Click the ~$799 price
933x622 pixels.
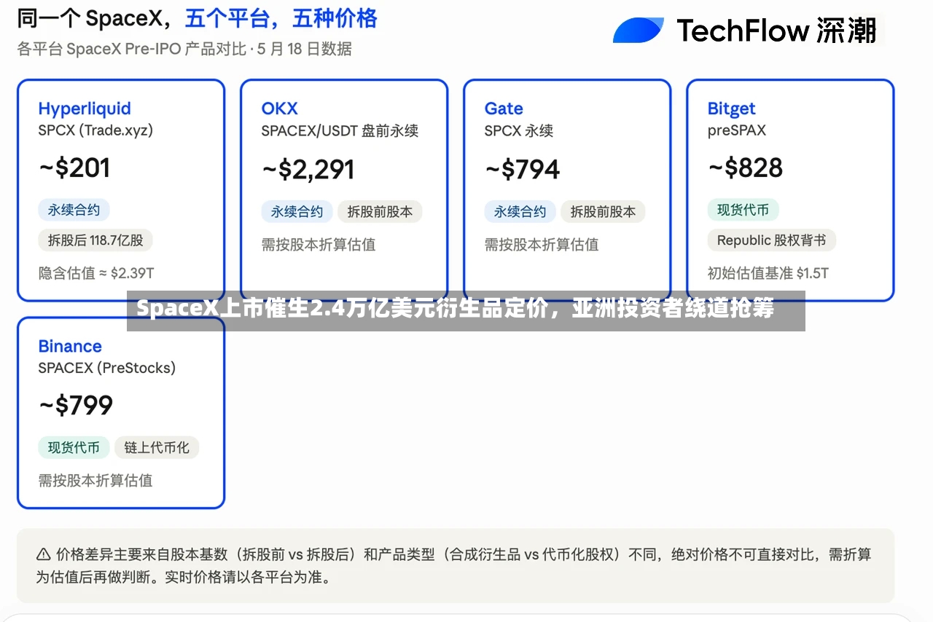76,406
